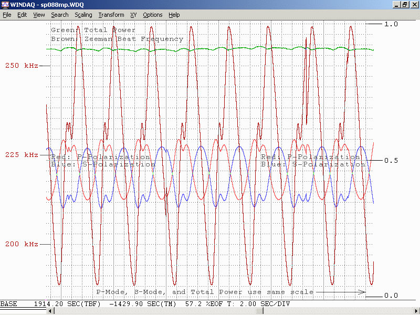Minimize the WINDAQ window

pos(396,5)
